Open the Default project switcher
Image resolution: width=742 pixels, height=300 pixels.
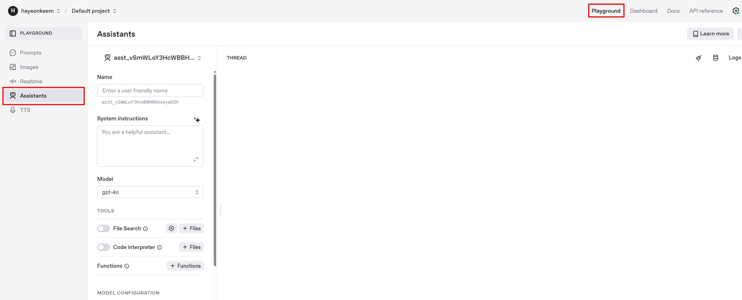94,11
